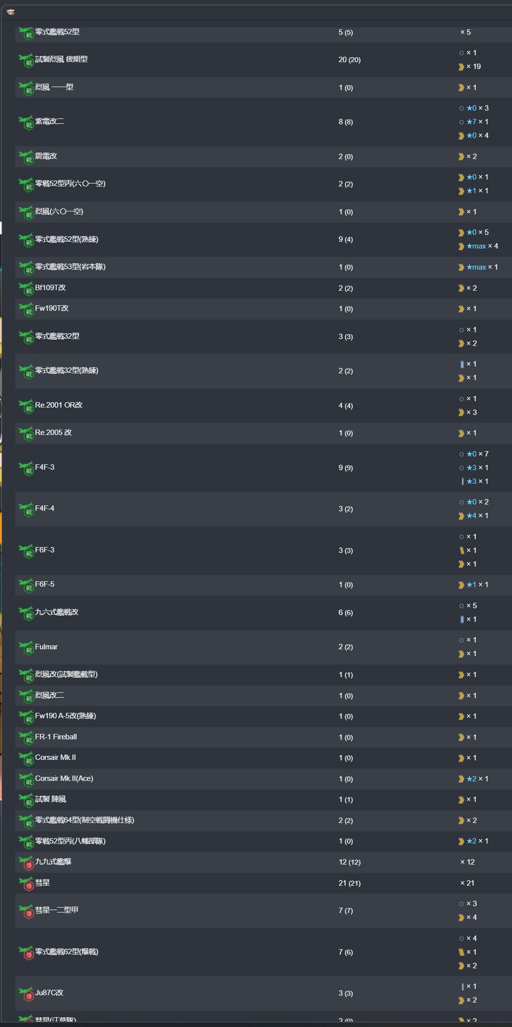Click the fighter icon beside 紫電改二
This screenshot has width=512, height=1027.
(26, 122)
